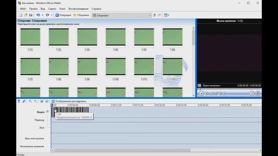Select clip thumbnail 1 (8)
278x156 pixels.
tap(59, 66)
